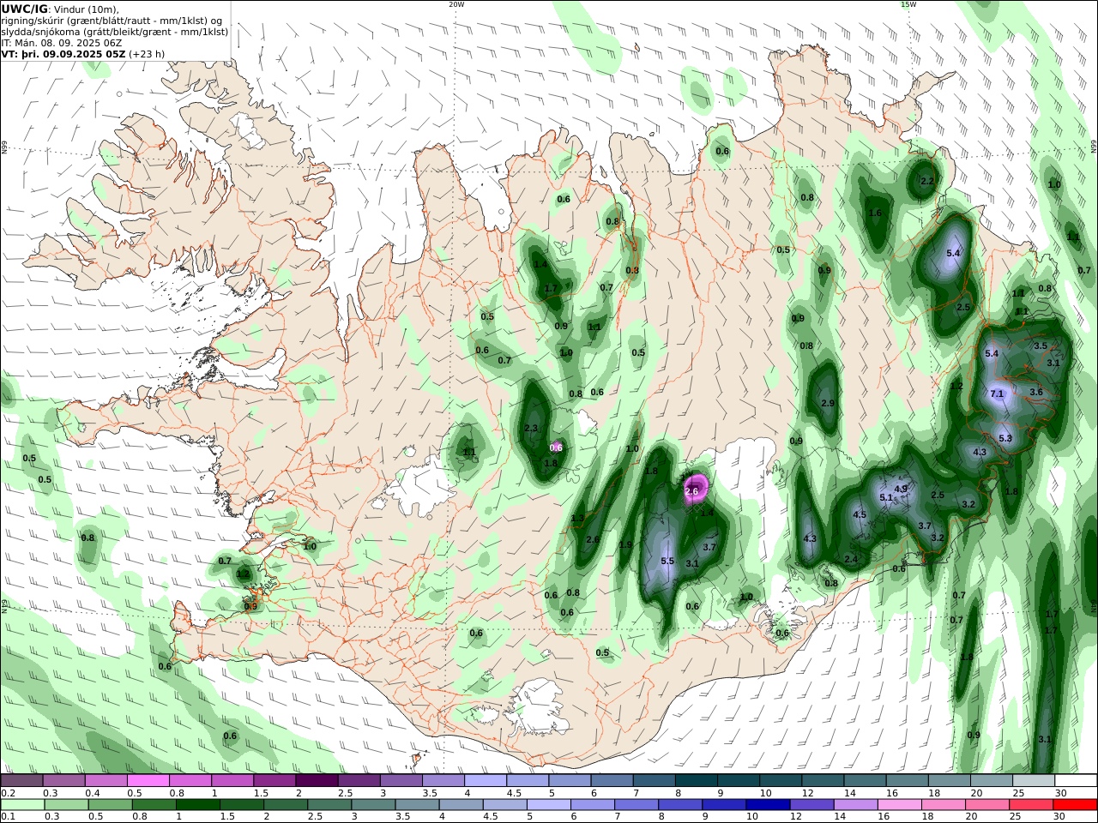
Task: Click the 4.5 precipitation value
Action: click(860, 515)
